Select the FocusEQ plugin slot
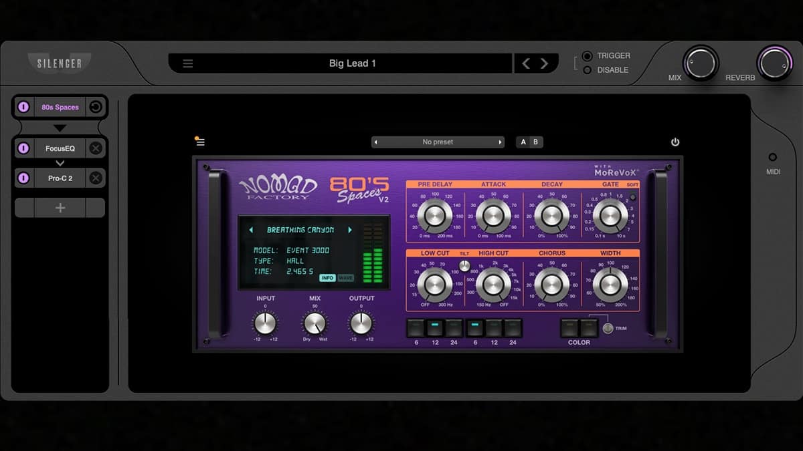This screenshot has width=803, height=451. pyautogui.click(x=60, y=148)
